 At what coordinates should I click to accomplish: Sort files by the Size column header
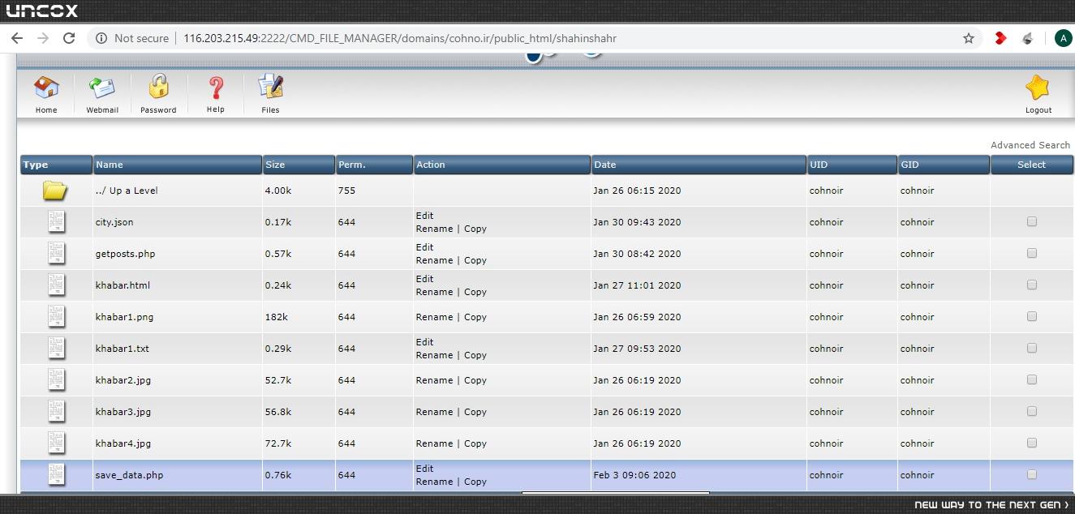pyautogui.click(x=299, y=165)
